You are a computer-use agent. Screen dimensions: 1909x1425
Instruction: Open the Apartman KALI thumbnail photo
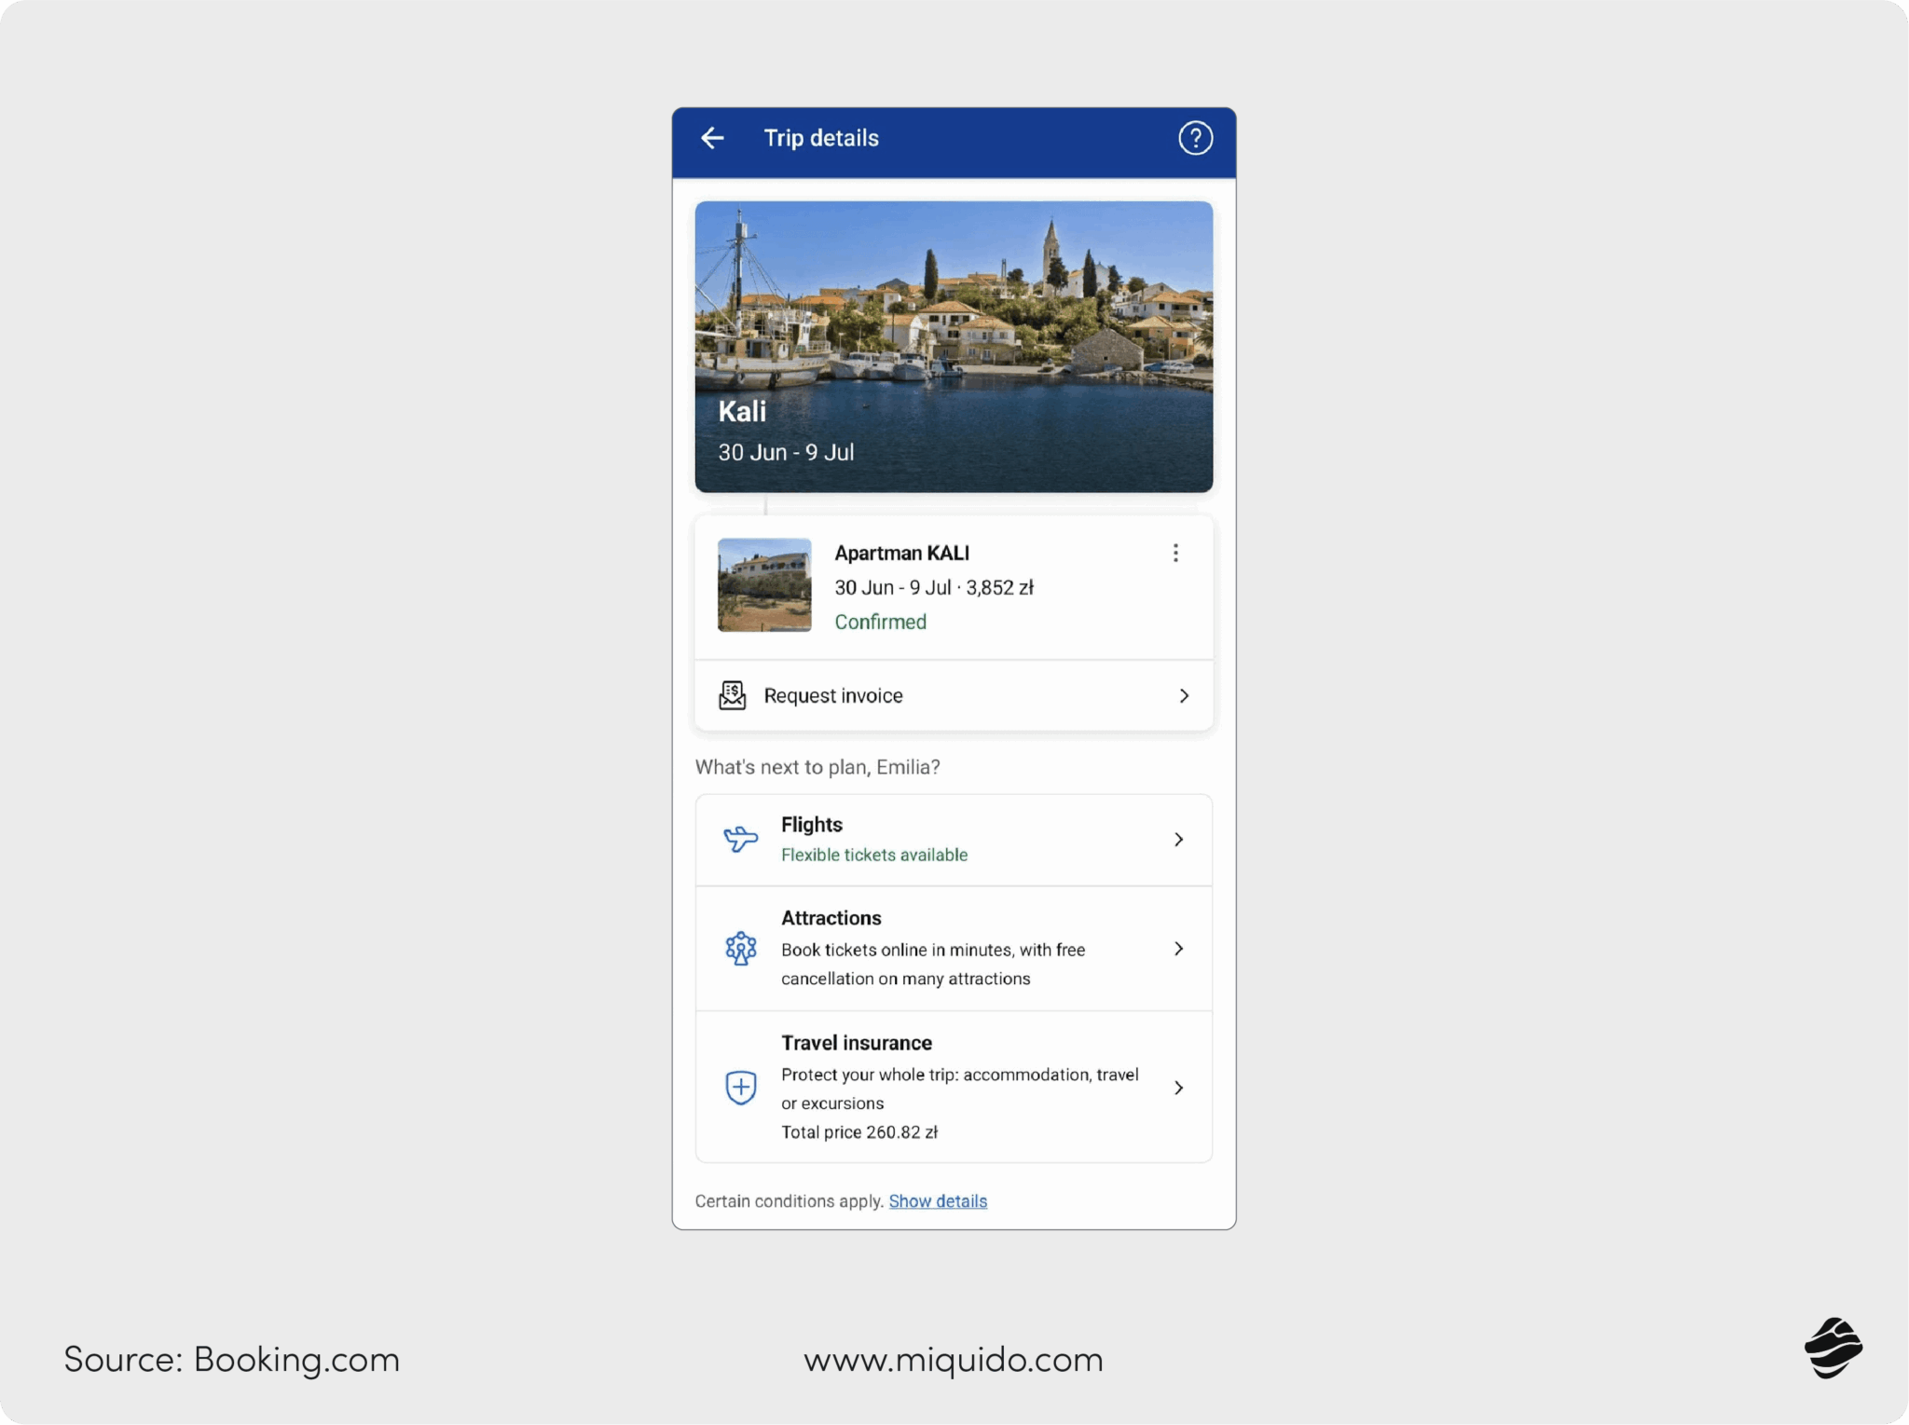764,585
